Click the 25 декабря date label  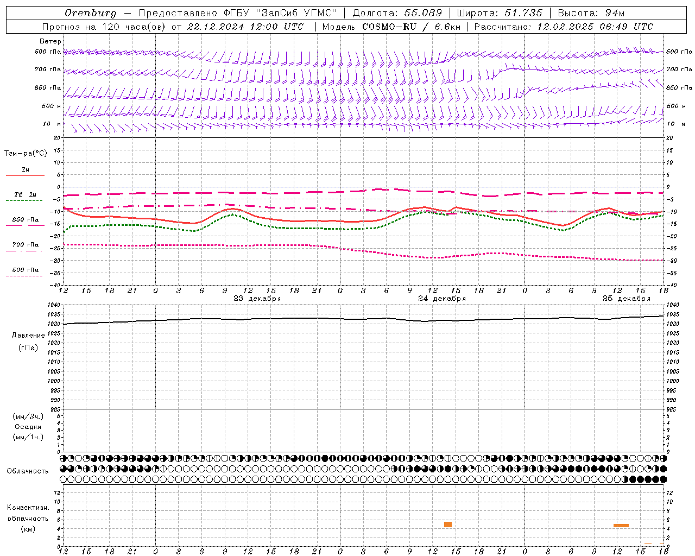[626, 299]
